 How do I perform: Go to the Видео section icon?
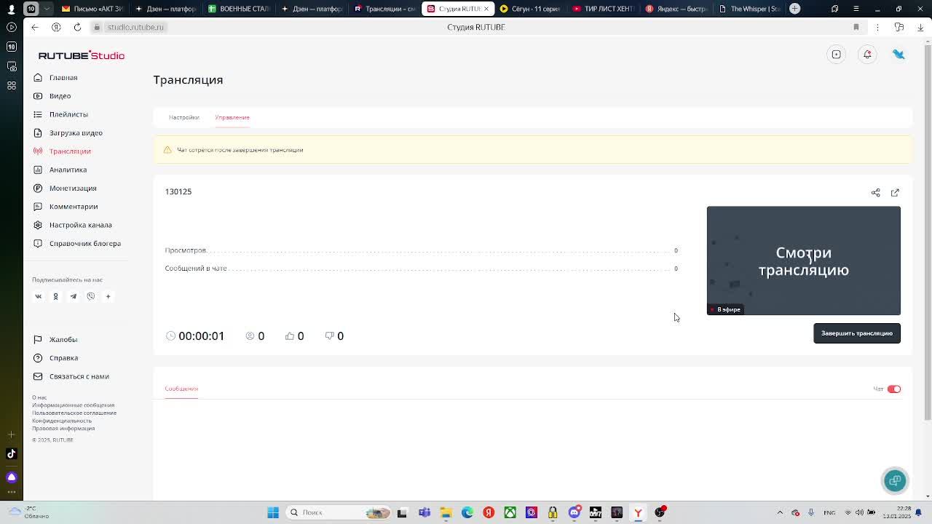click(x=38, y=96)
